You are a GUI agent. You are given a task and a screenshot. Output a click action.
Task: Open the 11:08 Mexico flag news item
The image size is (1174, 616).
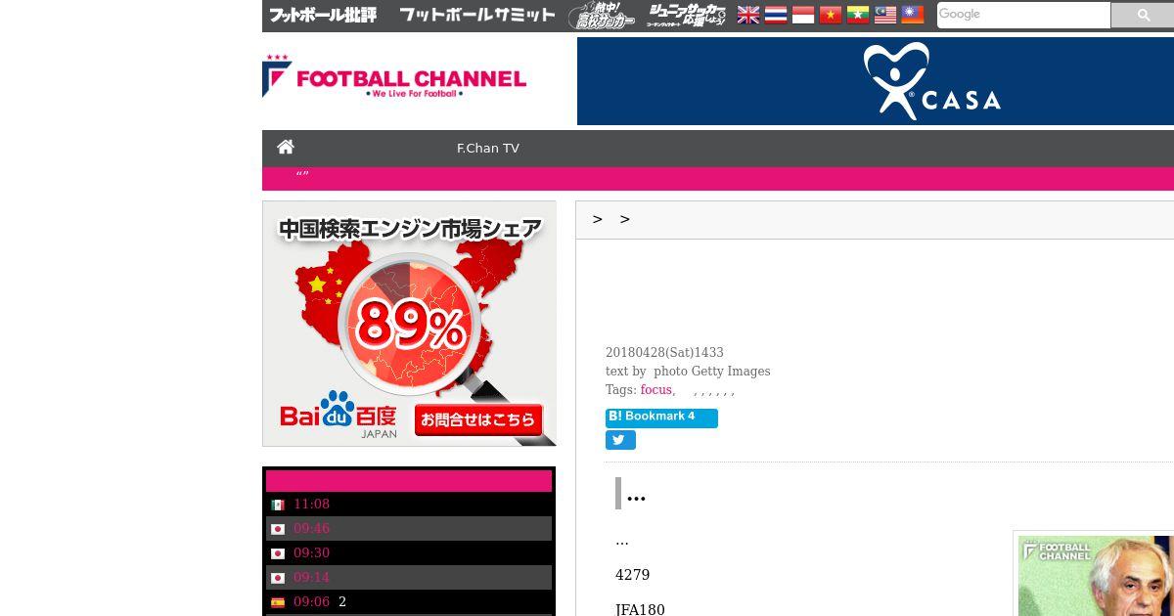click(409, 505)
